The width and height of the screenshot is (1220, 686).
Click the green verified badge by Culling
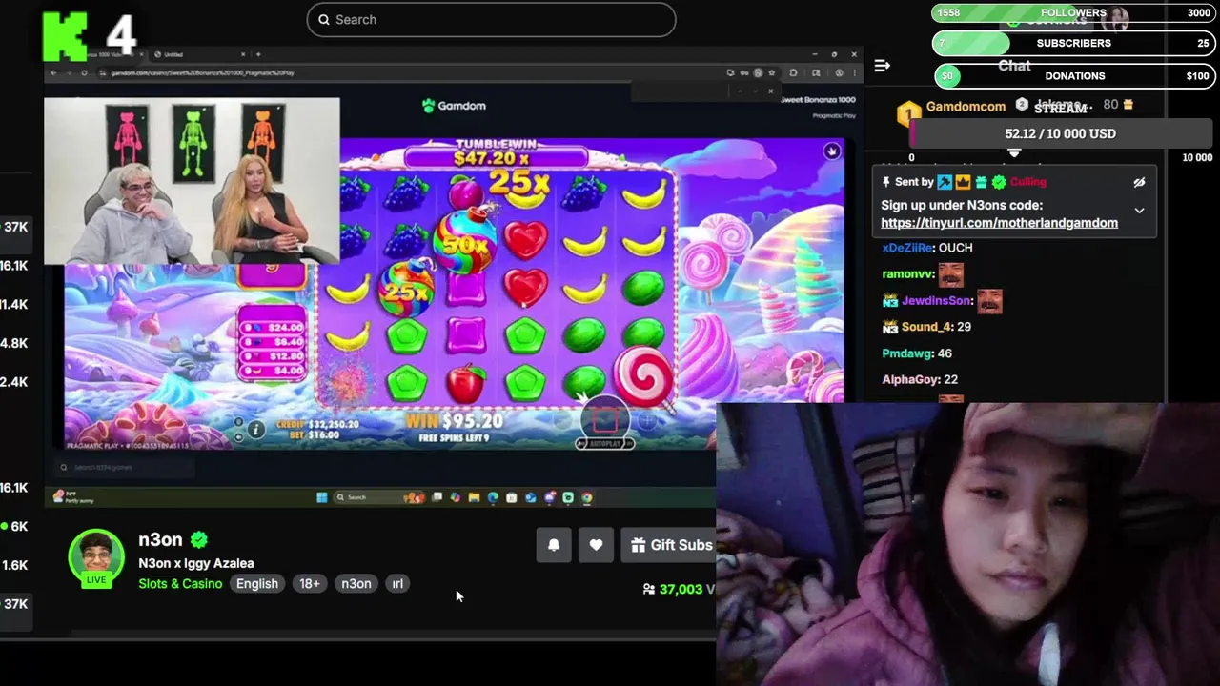pos(998,182)
